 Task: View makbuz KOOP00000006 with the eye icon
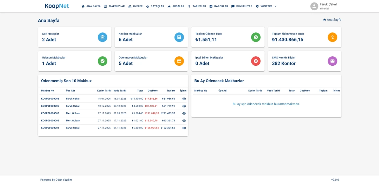coord(184,99)
